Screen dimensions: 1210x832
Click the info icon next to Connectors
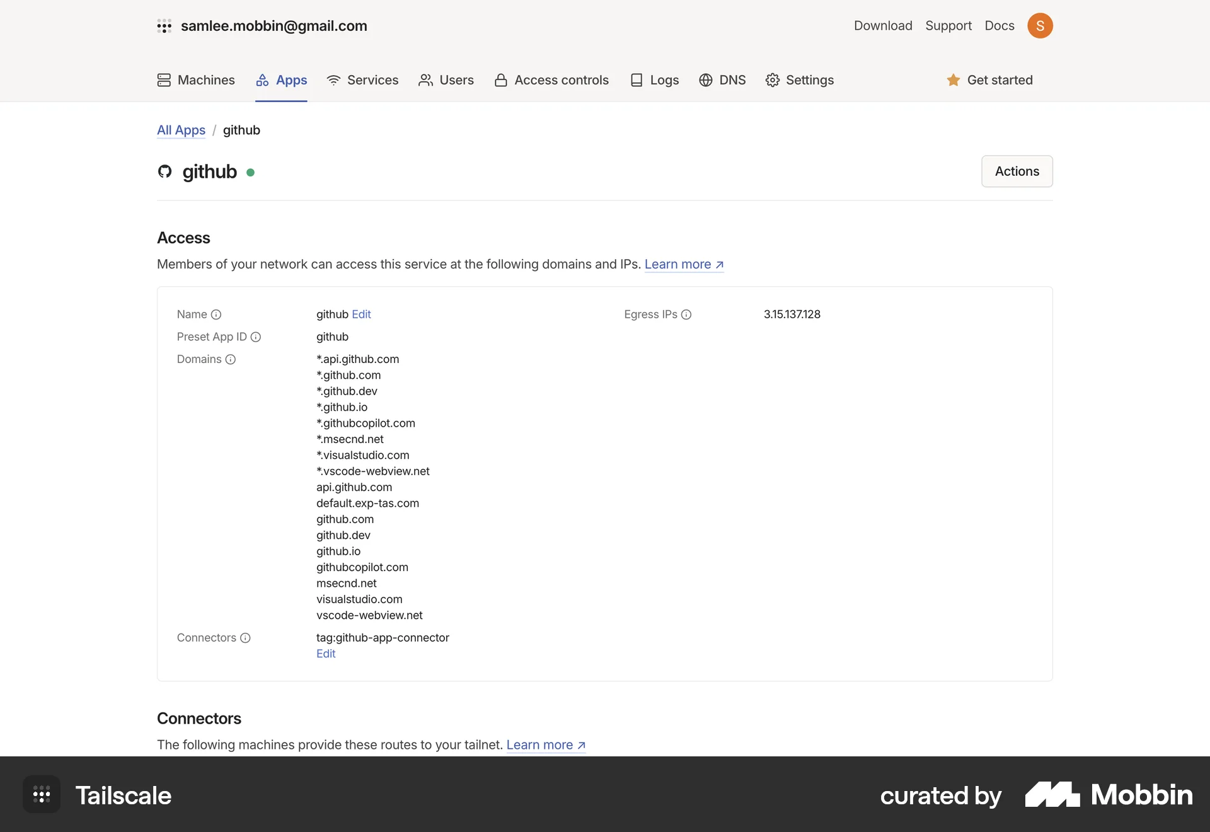click(x=245, y=638)
